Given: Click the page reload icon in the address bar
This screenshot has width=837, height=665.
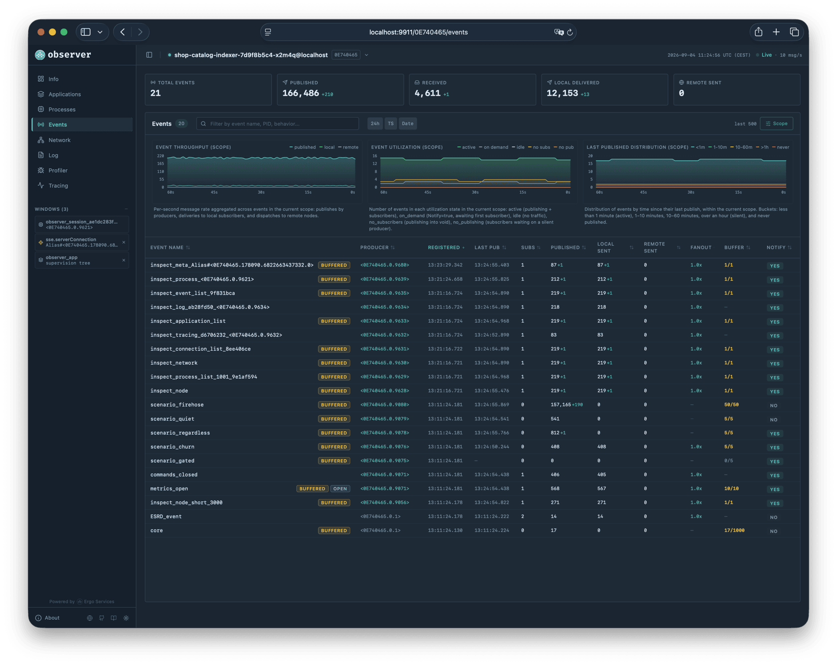Looking at the screenshot, I should coord(570,32).
